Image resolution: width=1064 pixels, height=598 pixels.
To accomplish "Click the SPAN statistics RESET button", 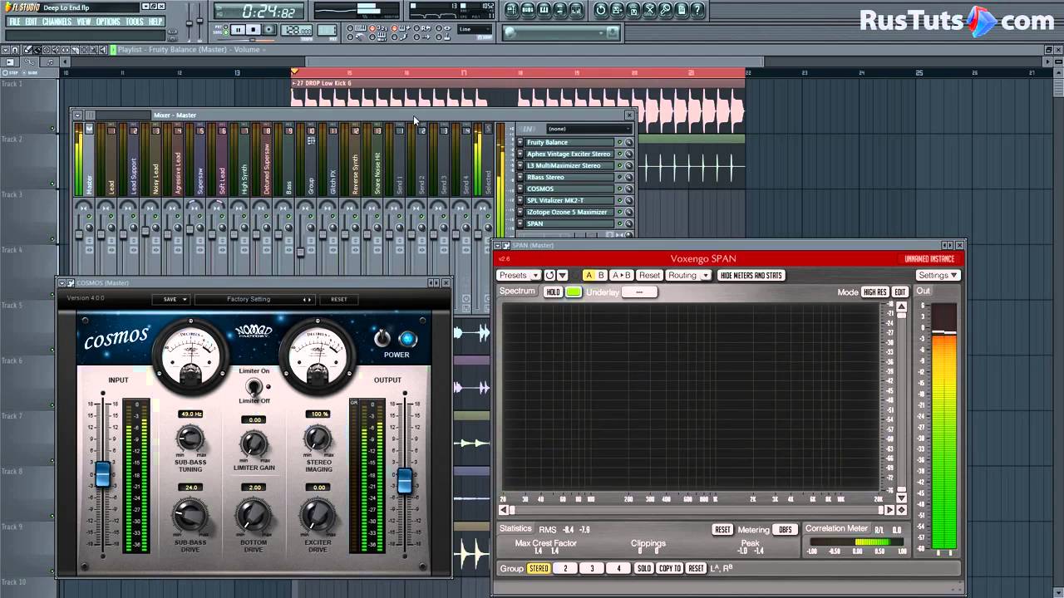I will 722,530.
